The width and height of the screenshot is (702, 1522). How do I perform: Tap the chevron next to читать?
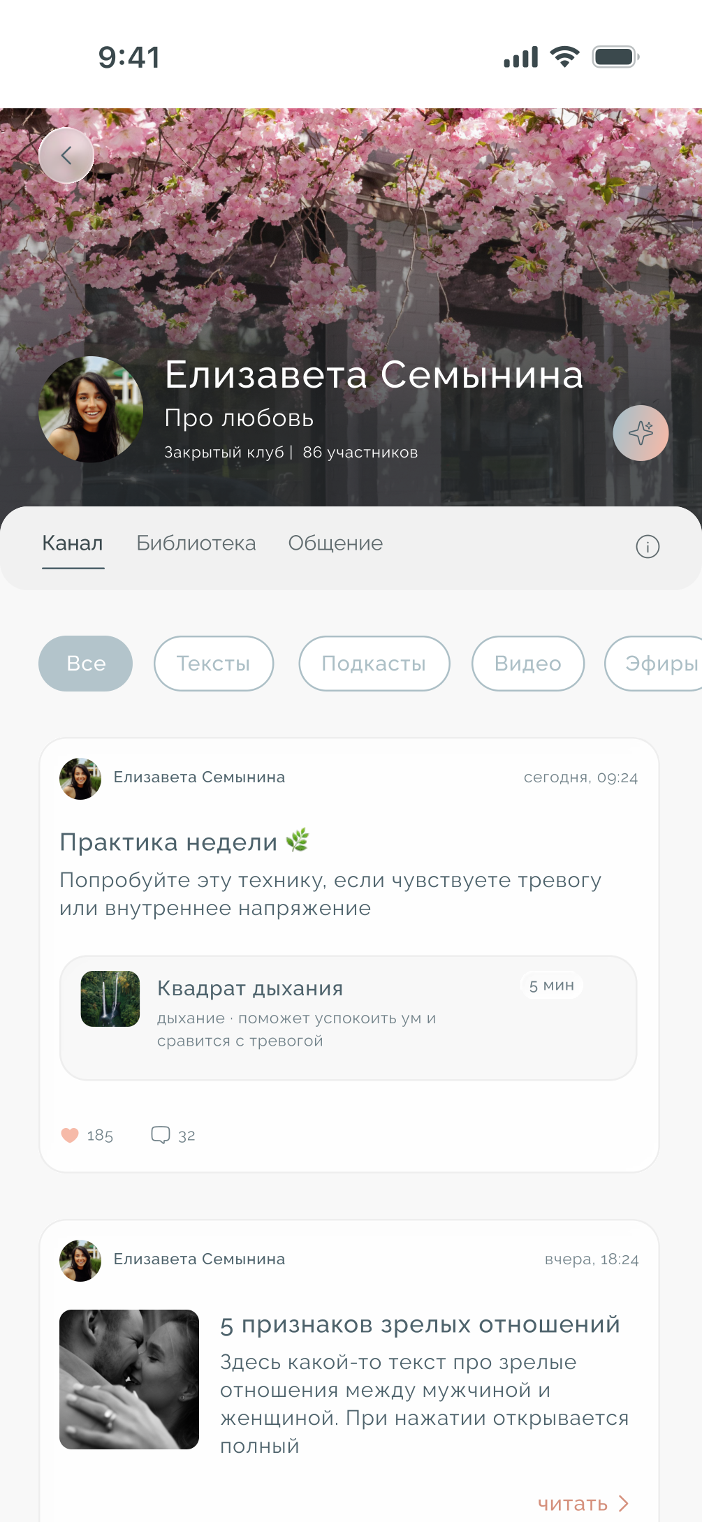[623, 1504]
